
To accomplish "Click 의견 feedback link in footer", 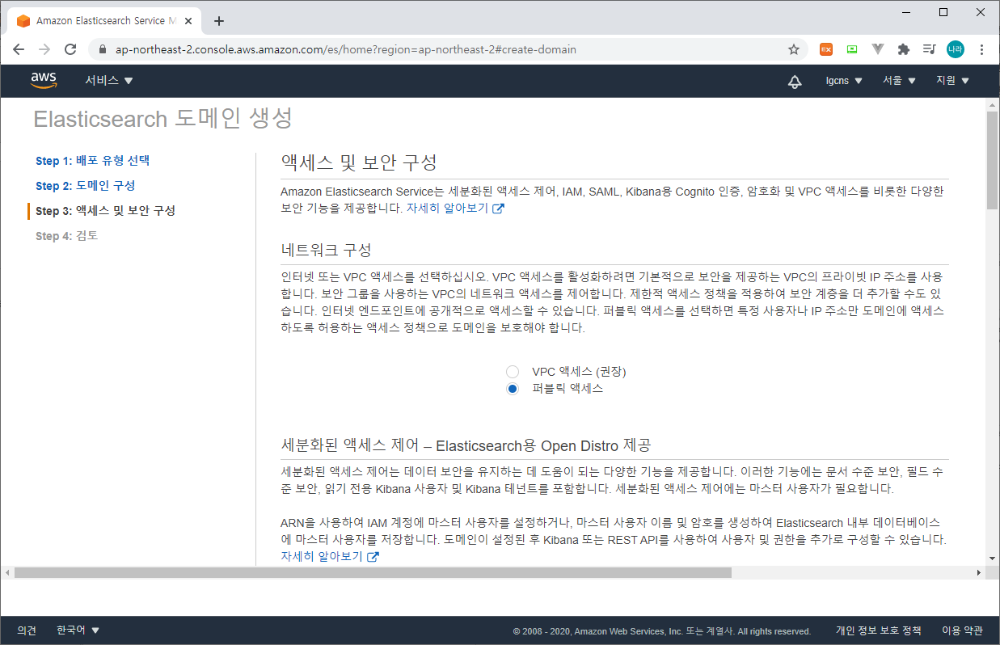I will (x=27, y=630).
